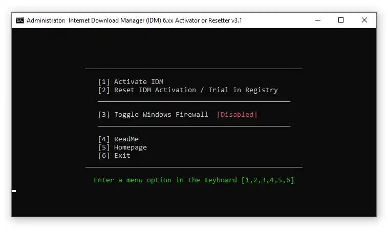Click the red '[Disabled]' firewall status

(237, 115)
